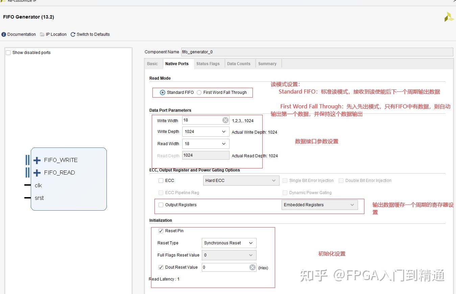Click the IP Location folder icon

(x=42, y=34)
